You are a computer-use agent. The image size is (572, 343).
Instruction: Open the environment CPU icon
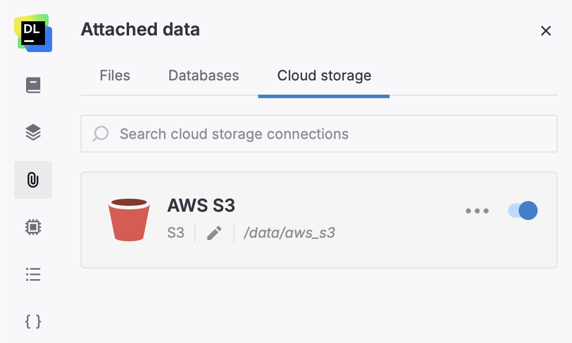[x=33, y=227]
